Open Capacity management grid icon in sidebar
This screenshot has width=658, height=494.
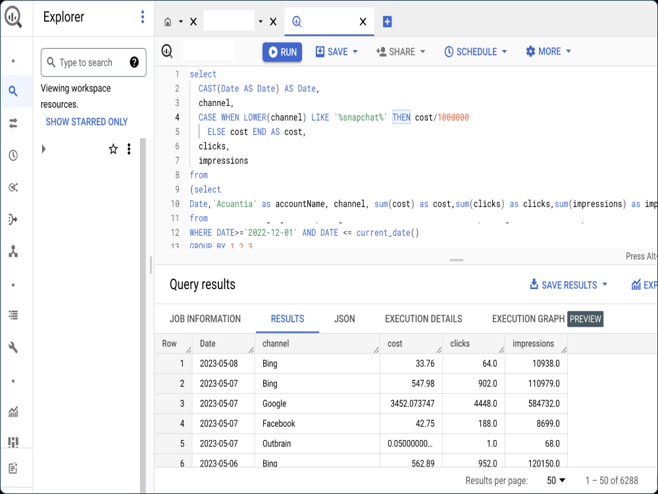[x=13, y=442]
